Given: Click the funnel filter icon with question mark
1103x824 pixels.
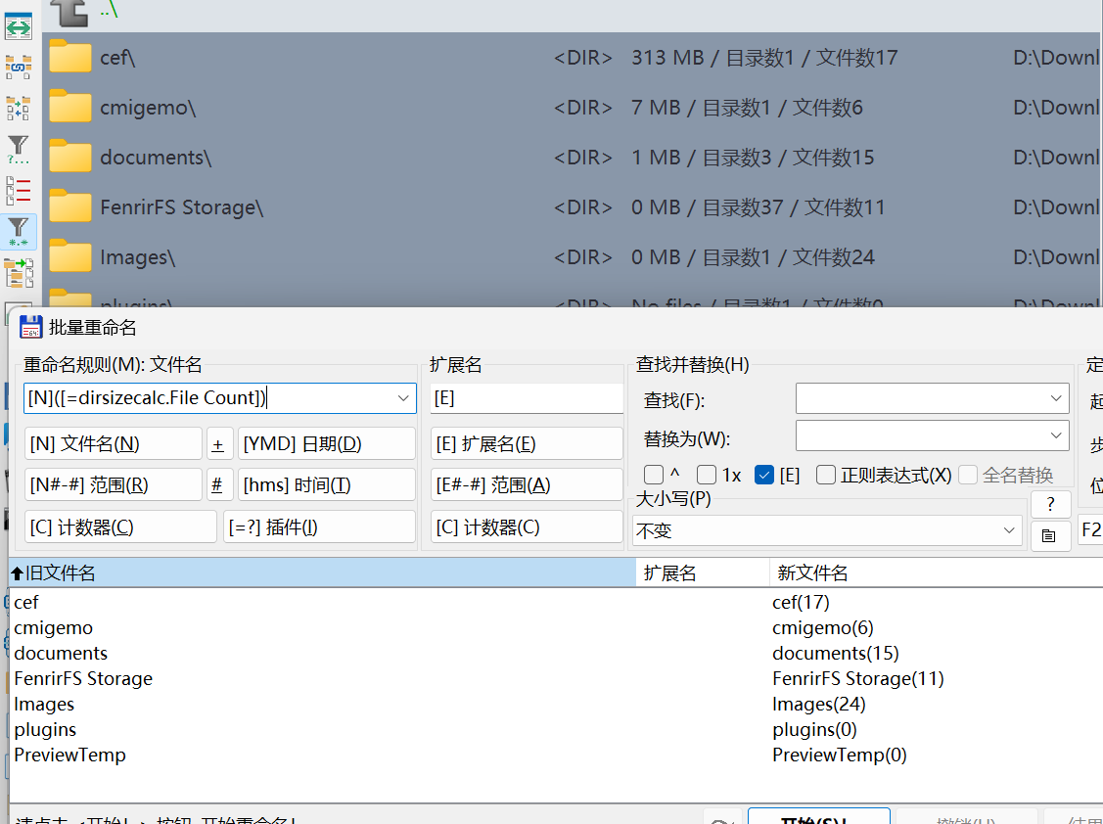Looking at the screenshot, I should pyautogui.click(x=19, y=149).
